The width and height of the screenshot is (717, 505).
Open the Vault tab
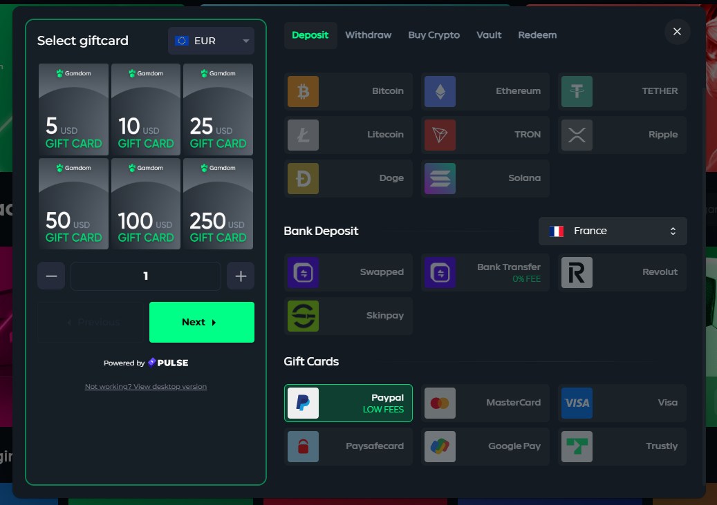coord(489,35)
